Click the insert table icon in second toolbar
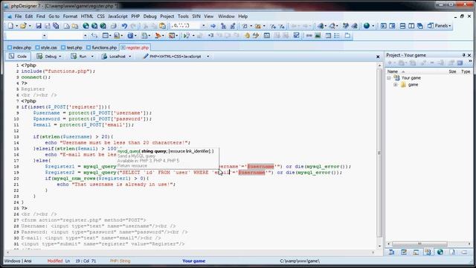This screenshot has width=476, height=268. [x=328, y=36]
